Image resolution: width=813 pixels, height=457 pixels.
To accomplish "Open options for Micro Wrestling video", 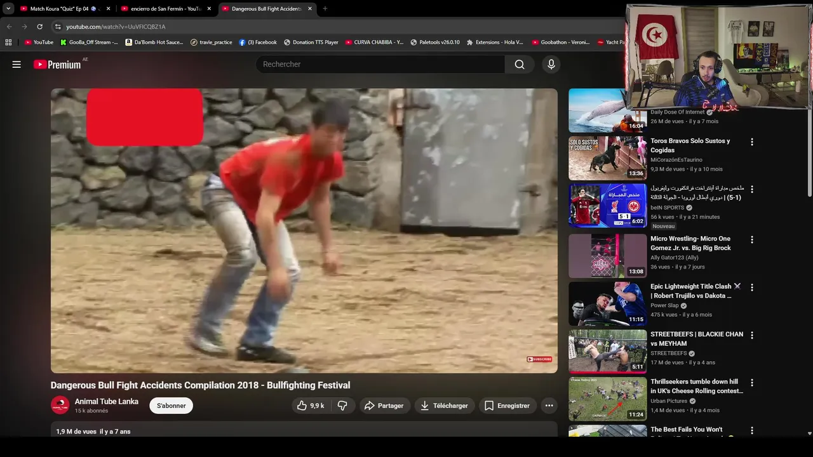I will tap(752, 240).
